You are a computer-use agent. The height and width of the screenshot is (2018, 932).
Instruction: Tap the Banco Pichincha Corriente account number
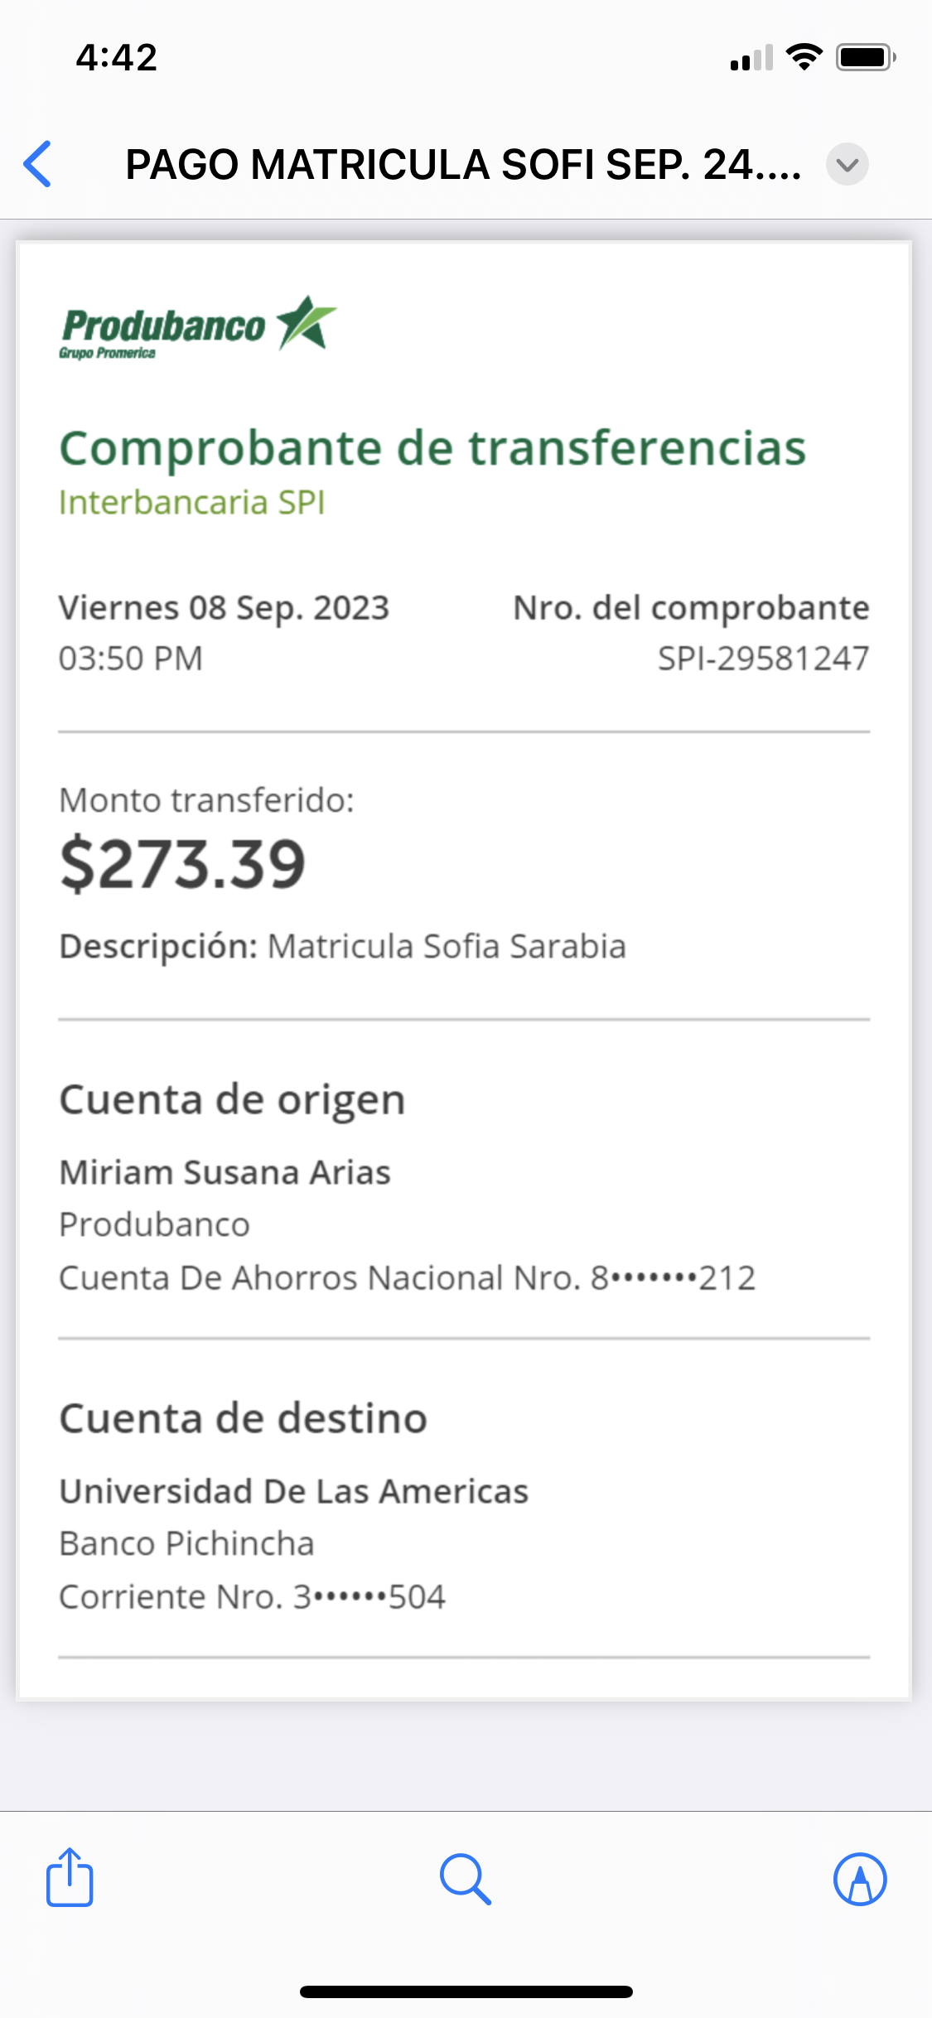pos(253,1596)
